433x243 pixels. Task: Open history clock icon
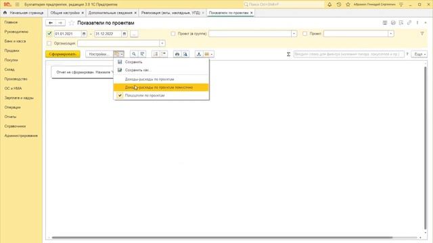click(339, 5)
